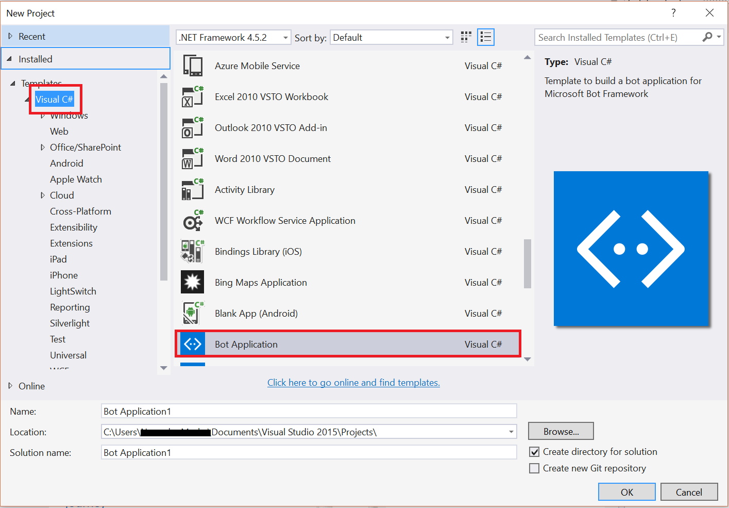
Task: Click the Bot Application template icon
Action: tap(193, 344)
